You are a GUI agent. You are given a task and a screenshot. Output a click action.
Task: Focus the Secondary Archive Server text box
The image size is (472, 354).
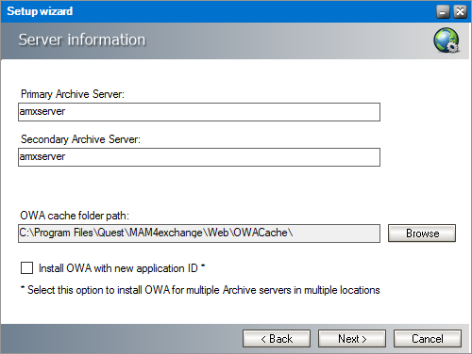click(x=199, y=157)
